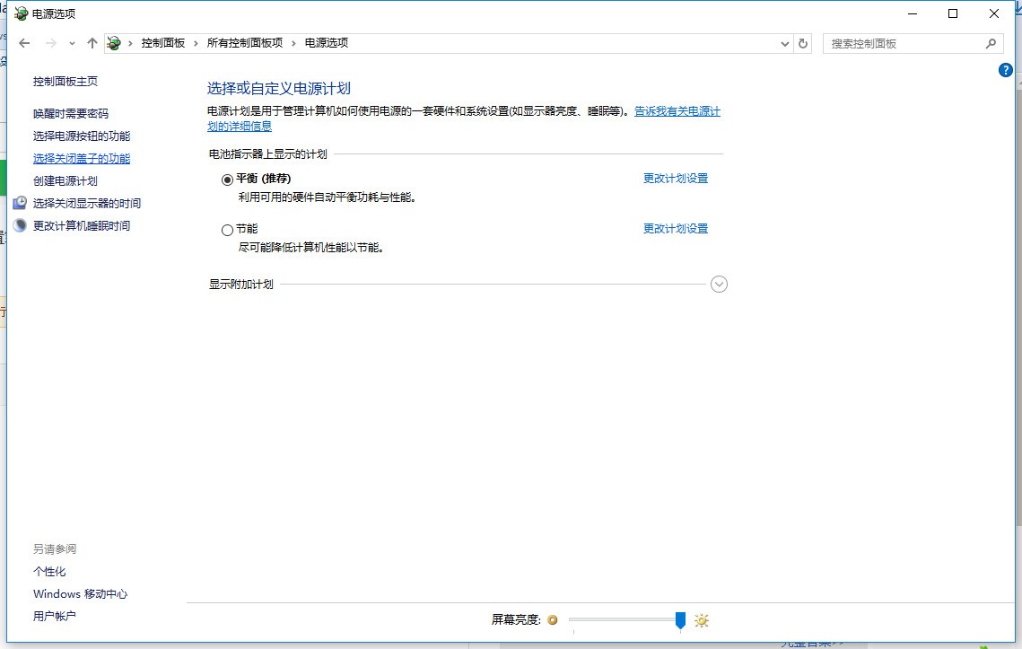Go to 所有控制面板项 breadcrumb
Image resolution: width=1022 pixels, height=649 pixels.
coord(244,43)
